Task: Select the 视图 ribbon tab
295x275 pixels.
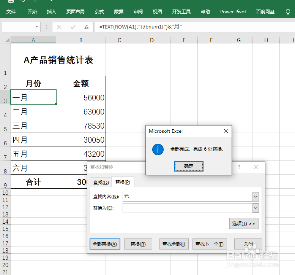Action: [x=158, y=12]
